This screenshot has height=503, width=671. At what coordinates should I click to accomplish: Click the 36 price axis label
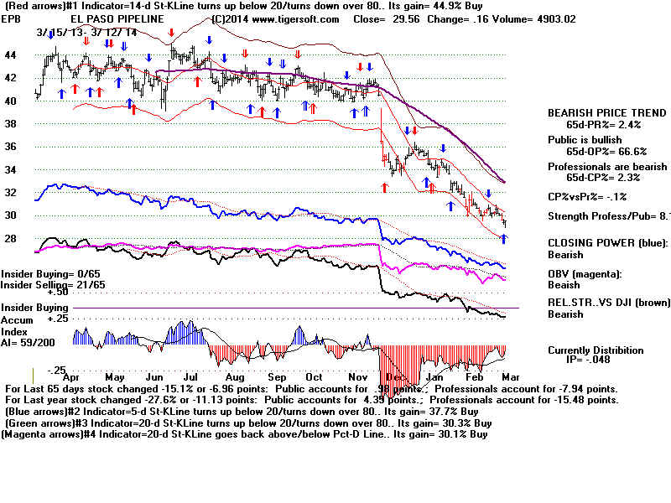click(x=10, y=146)
